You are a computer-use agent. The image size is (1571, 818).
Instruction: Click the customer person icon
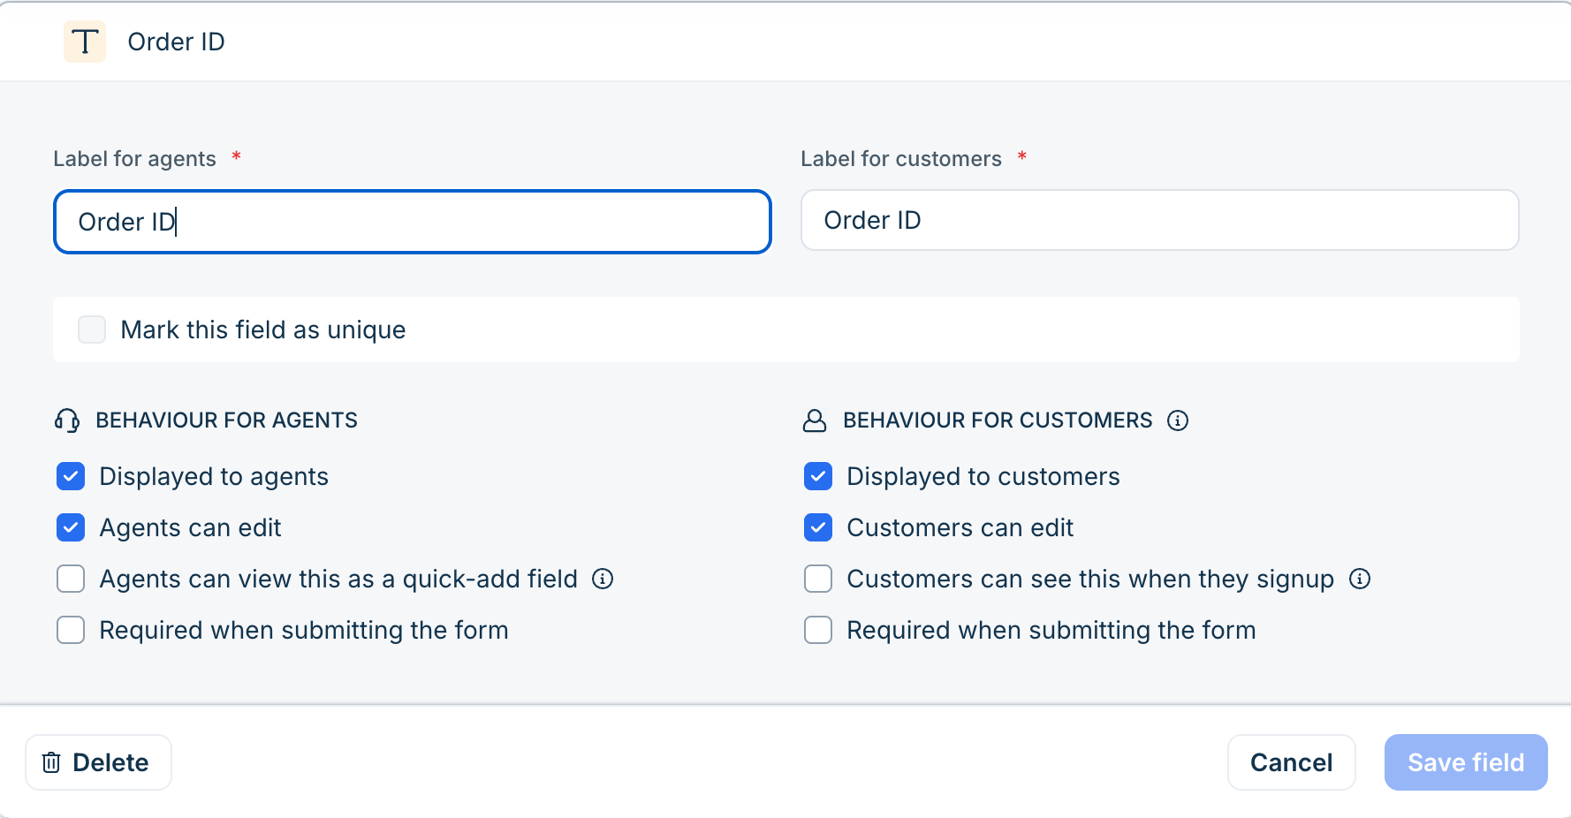815,420
